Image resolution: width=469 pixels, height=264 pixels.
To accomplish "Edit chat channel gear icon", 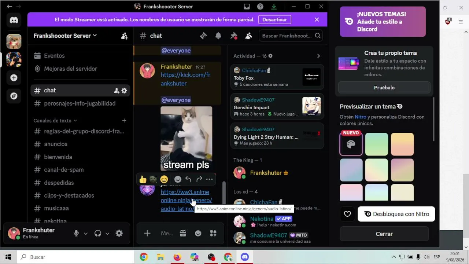I will 124,91.
